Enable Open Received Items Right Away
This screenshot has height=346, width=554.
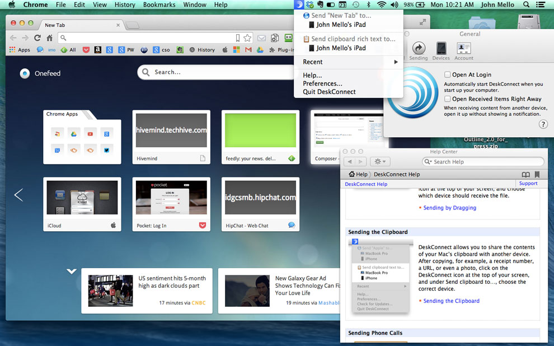(x=447, y=99)
